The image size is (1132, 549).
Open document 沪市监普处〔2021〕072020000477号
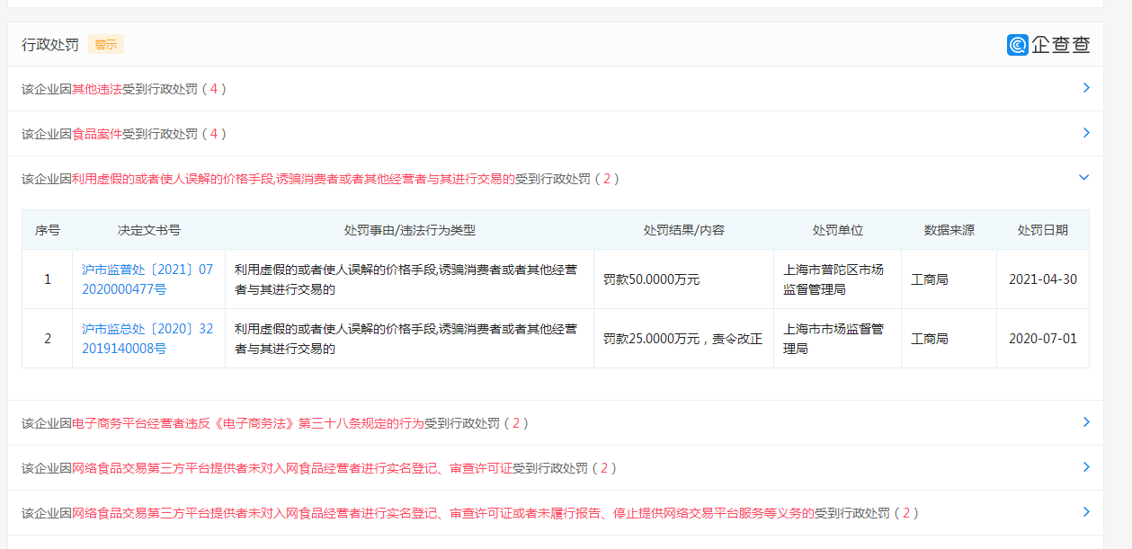click(147, 279)
